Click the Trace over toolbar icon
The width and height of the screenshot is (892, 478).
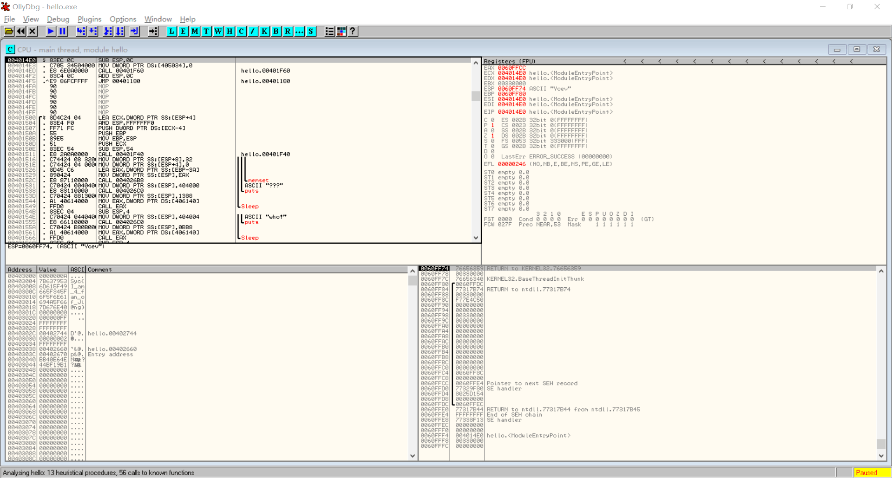pos(120,31)
